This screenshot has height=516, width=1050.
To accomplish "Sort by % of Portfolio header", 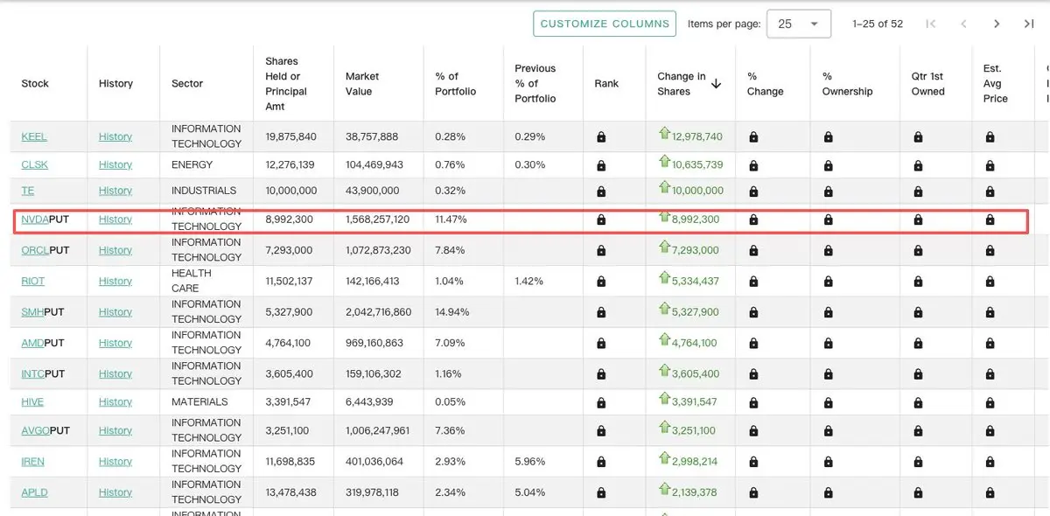I will point(456,84).
